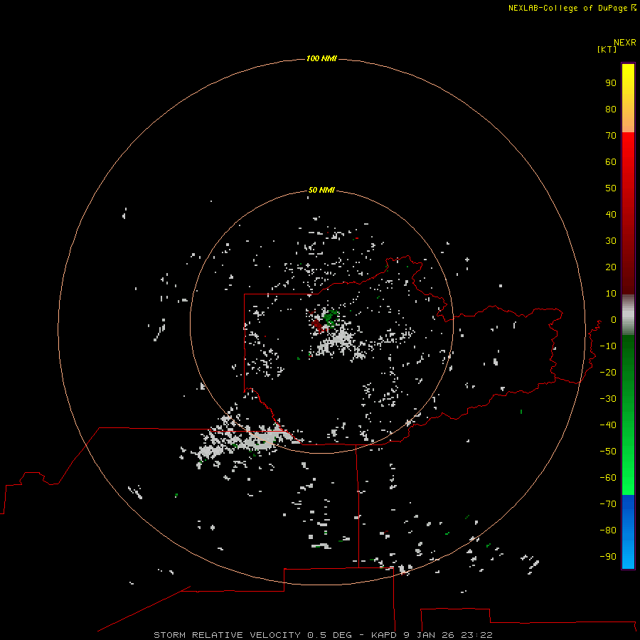640x640 pixels.
Task: Click the positive 50 knot scale label
Action: [611, 188]
